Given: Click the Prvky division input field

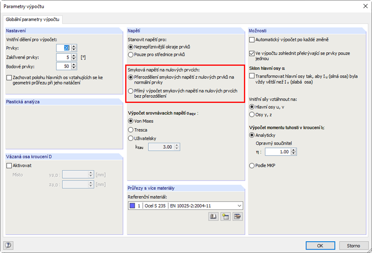Looking at the screenshot, I should (x=64, y=48).
